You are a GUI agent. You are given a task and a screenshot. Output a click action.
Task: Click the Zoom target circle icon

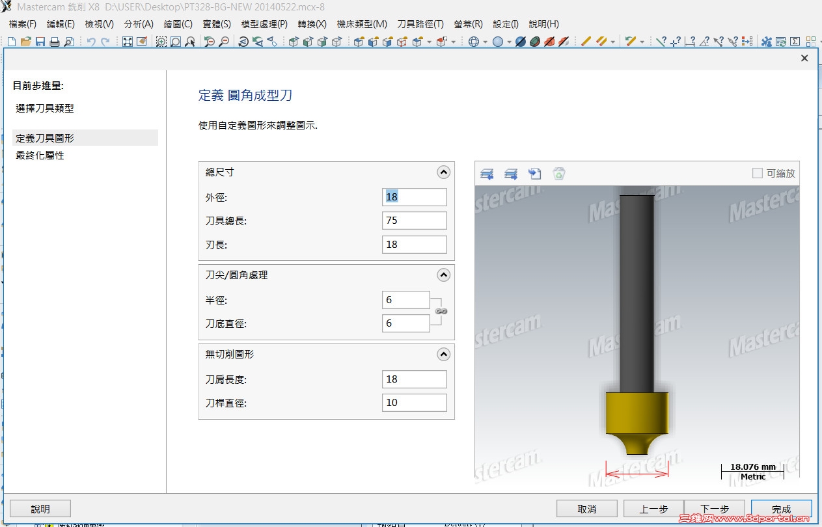pos(176,42)
